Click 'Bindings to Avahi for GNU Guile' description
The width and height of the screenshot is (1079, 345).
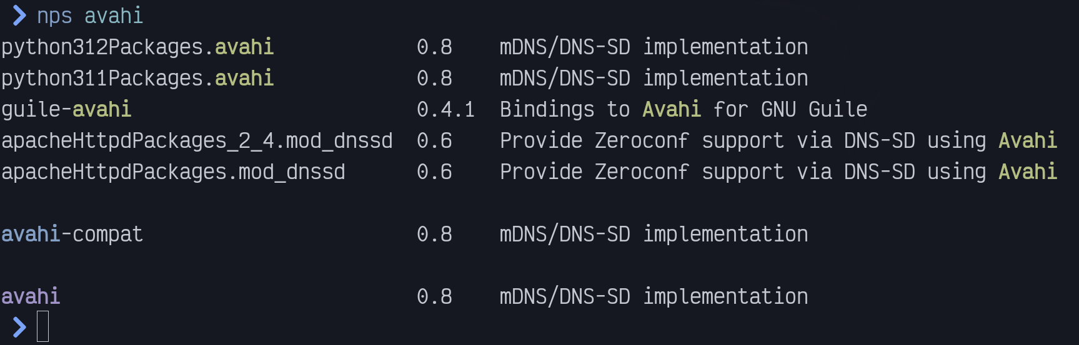[x=684, y=110]
